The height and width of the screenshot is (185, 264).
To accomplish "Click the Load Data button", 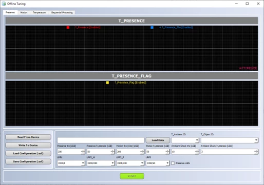I will click(x=158, y=140).
